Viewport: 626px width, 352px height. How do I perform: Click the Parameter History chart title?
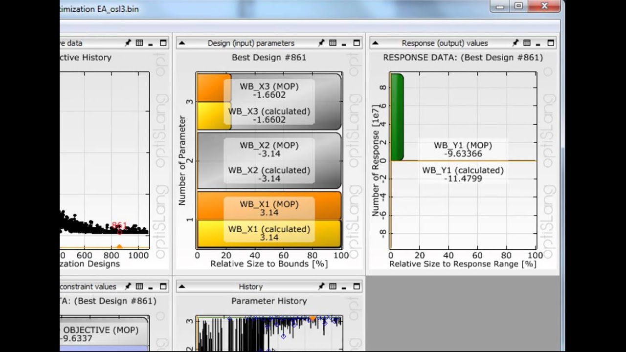pos(269,301)
